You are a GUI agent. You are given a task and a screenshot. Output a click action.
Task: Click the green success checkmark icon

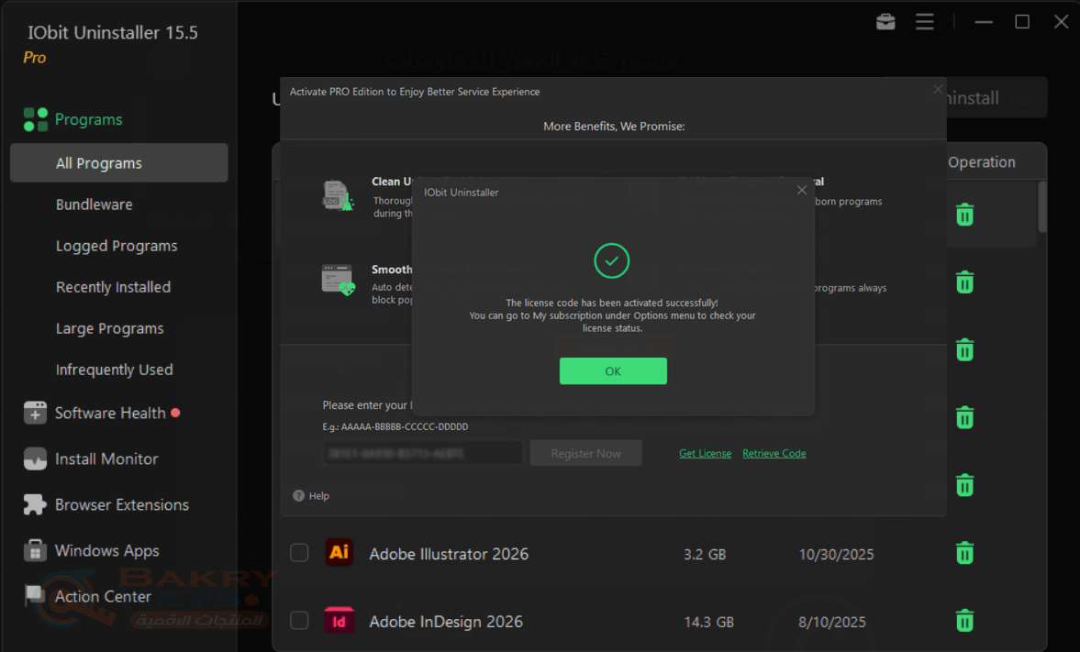point(612,261)
